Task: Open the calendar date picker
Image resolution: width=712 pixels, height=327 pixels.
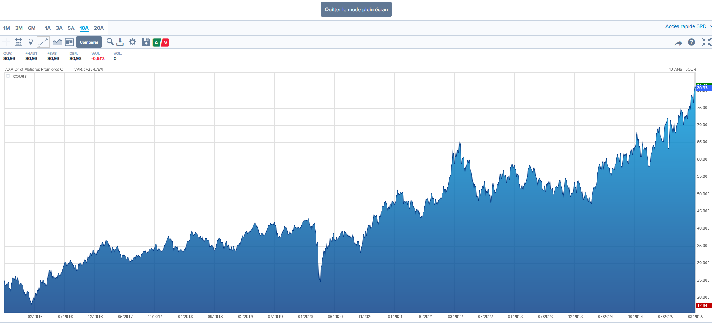Action: point(18,42)
